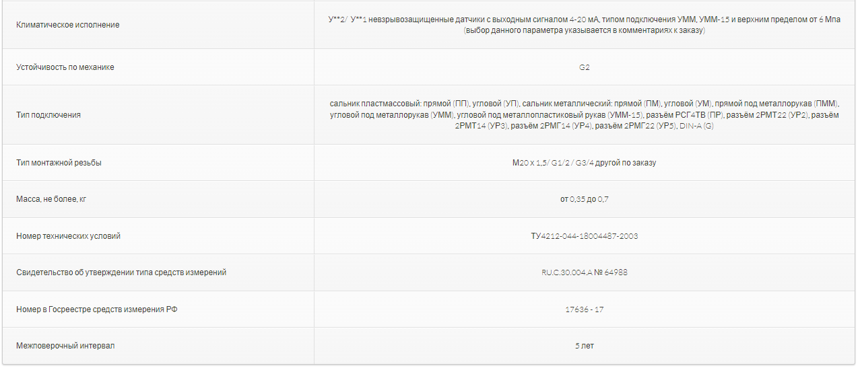
Task: Click the ТУ4212-044-18004487-2003 value
Action: (x=585, y=236)
